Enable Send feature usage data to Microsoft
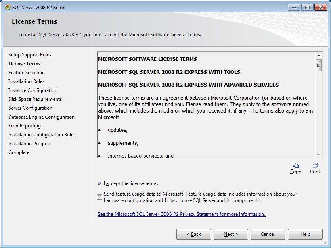Image resolution: width=331 pixels, height=248 pixels. coord(99,197)
